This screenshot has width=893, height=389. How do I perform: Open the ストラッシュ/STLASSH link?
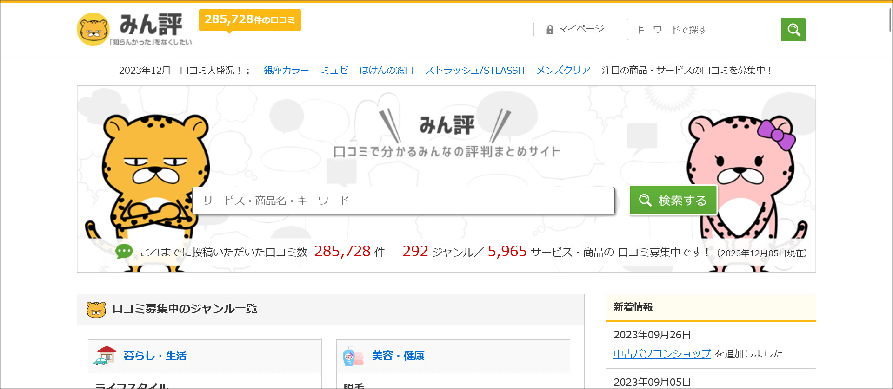pos(475,70)
